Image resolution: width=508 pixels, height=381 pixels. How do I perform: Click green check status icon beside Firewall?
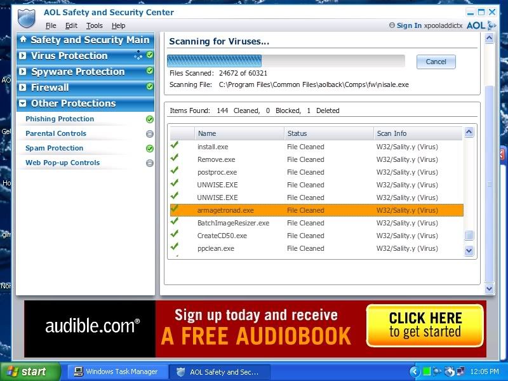click(x=150, y=87)
